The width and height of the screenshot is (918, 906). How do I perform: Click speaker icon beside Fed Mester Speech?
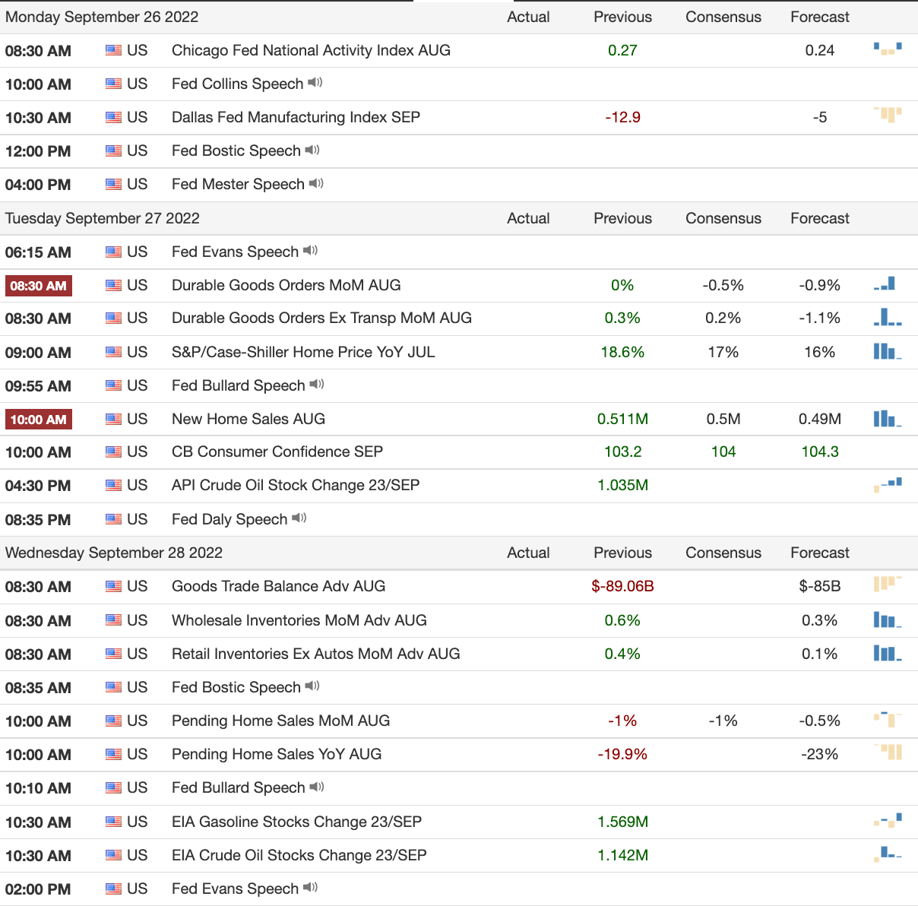point(316,184)
